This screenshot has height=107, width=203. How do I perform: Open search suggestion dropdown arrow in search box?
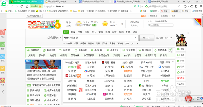[136, 38]
